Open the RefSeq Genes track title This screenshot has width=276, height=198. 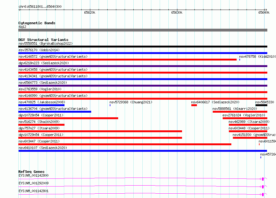tap(31, 172)
